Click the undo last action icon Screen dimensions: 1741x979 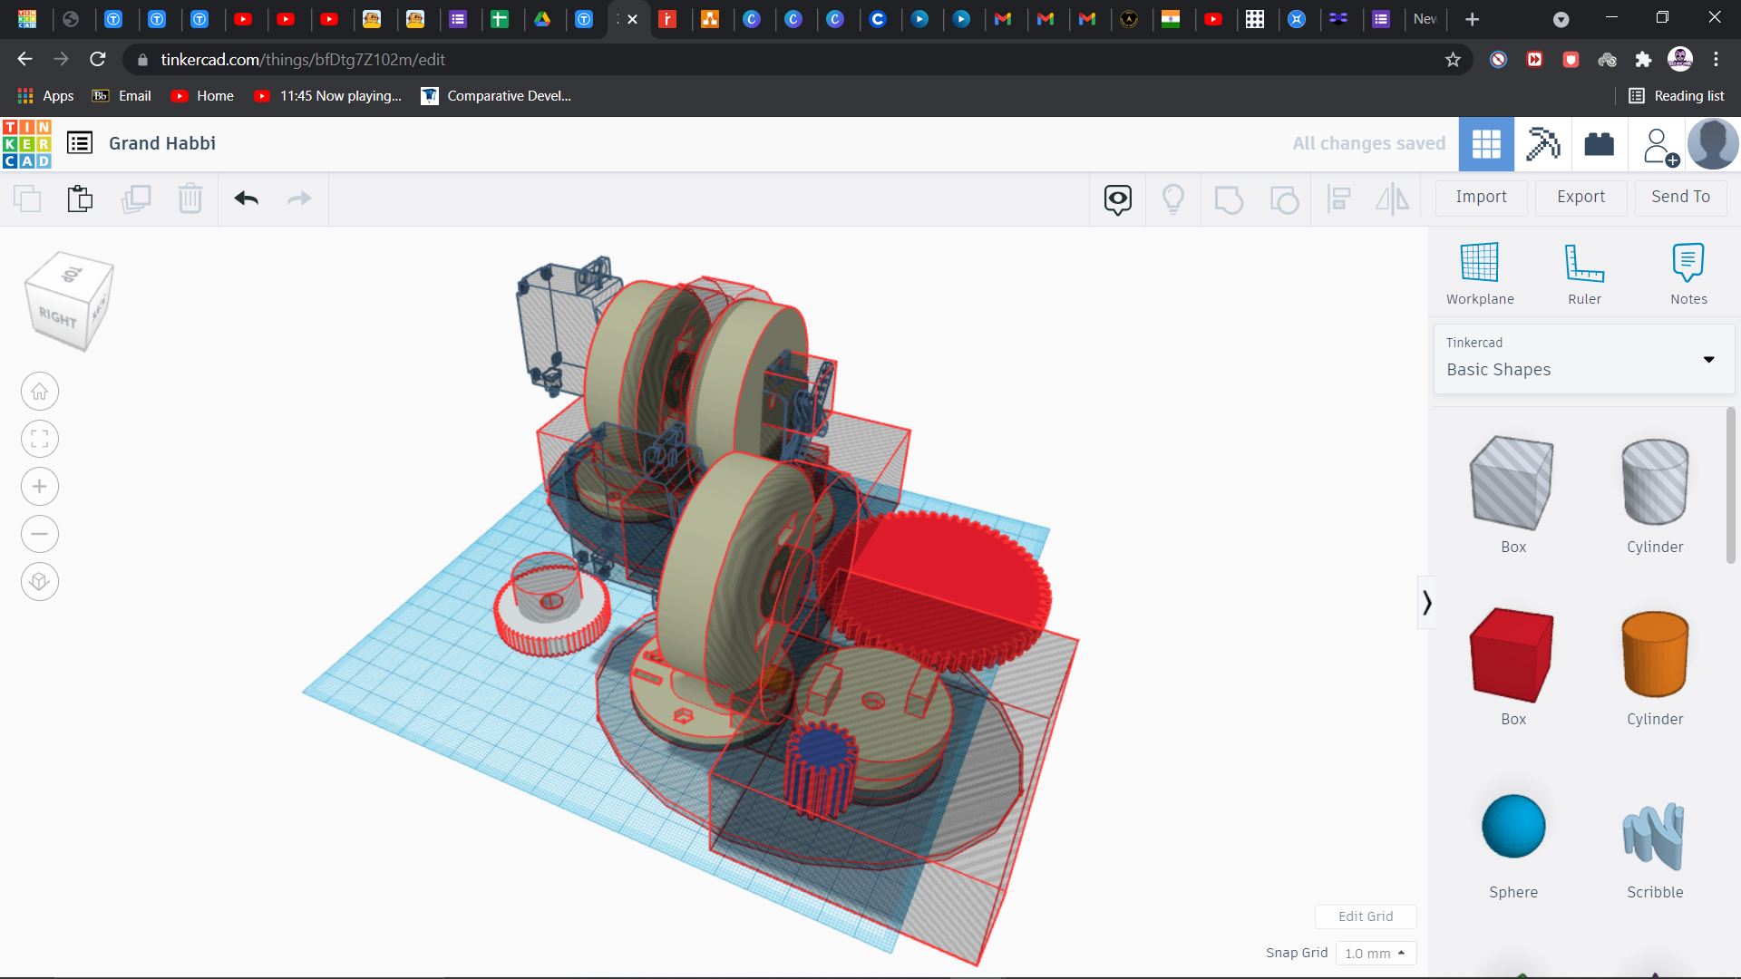[247, 198]
